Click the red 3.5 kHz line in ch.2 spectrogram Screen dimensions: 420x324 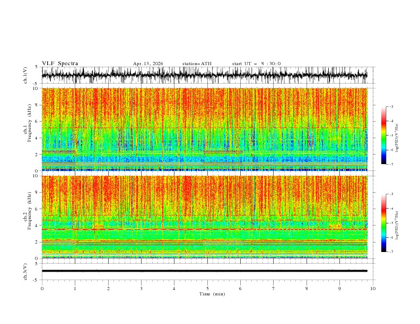coord(204,229)
